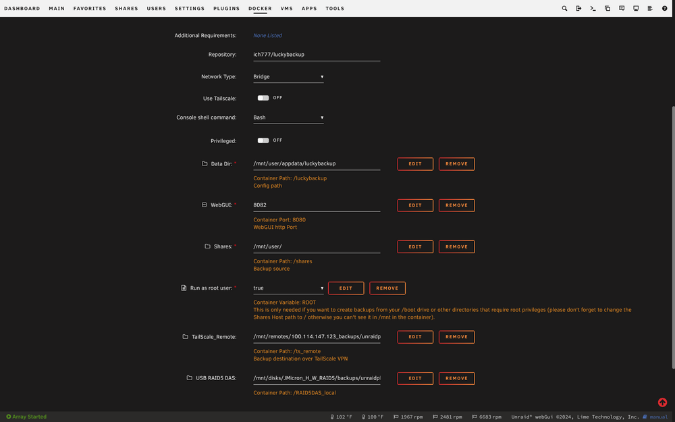This screenshot has width=675, height=422.
Task: Open the Tools menu item
Action: pos(335,9)
